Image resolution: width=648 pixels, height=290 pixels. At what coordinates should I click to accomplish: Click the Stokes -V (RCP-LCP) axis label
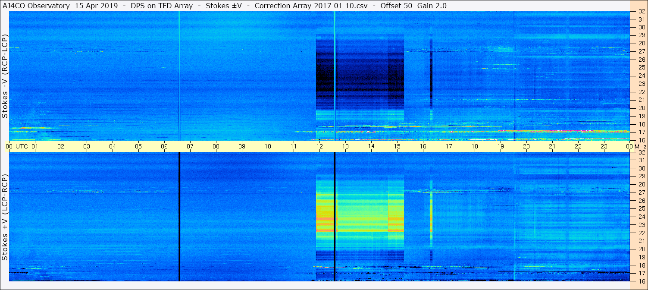tap(5, 76)
